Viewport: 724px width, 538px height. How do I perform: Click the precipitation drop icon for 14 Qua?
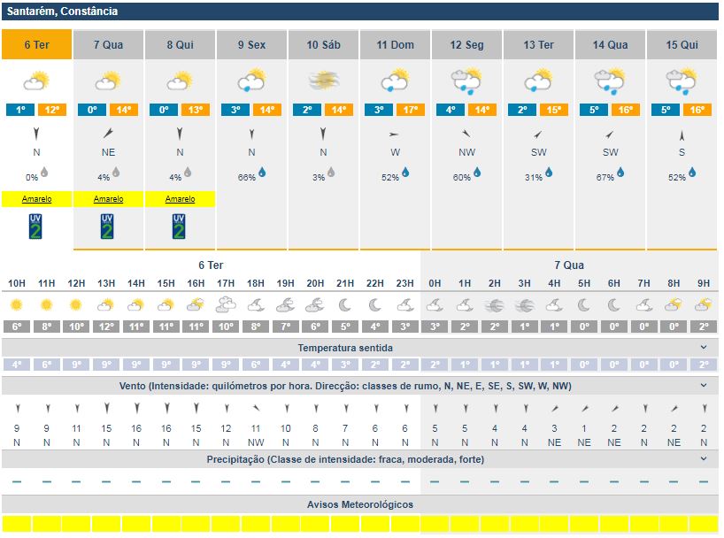[620, 173]
